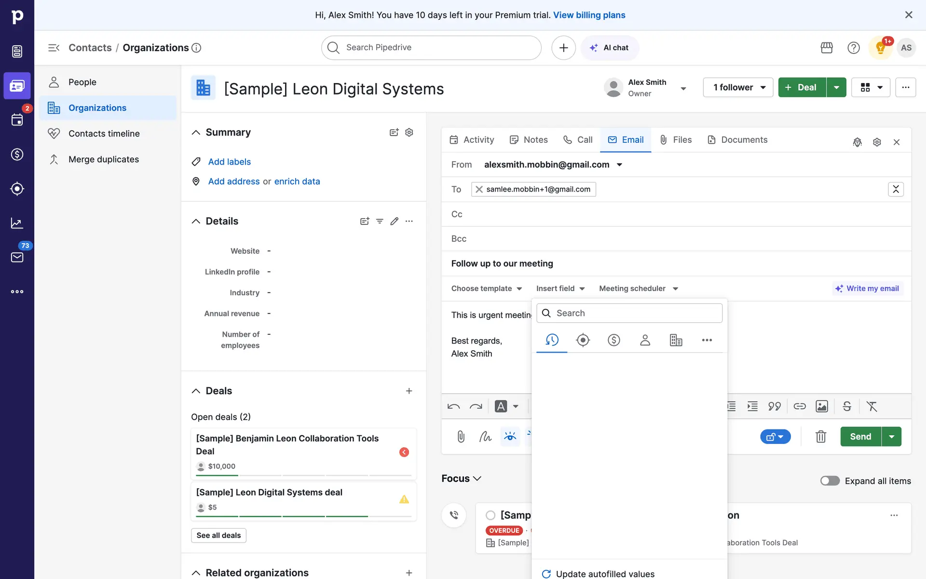
Task: Switch to the Notes tab
Action: (x=529, y=140)
